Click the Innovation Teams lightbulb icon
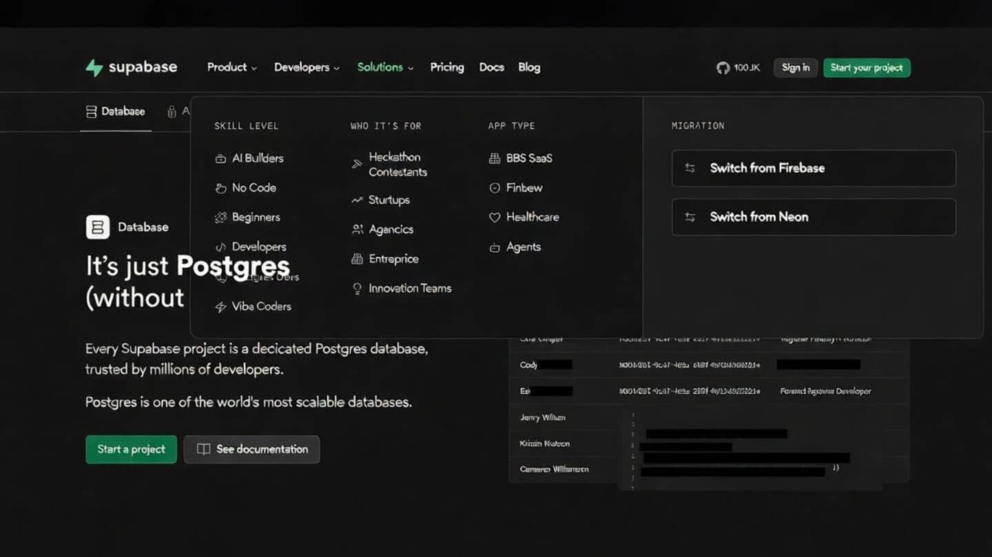This screenshot has height=557, width=992. click(x=357, y=289)
